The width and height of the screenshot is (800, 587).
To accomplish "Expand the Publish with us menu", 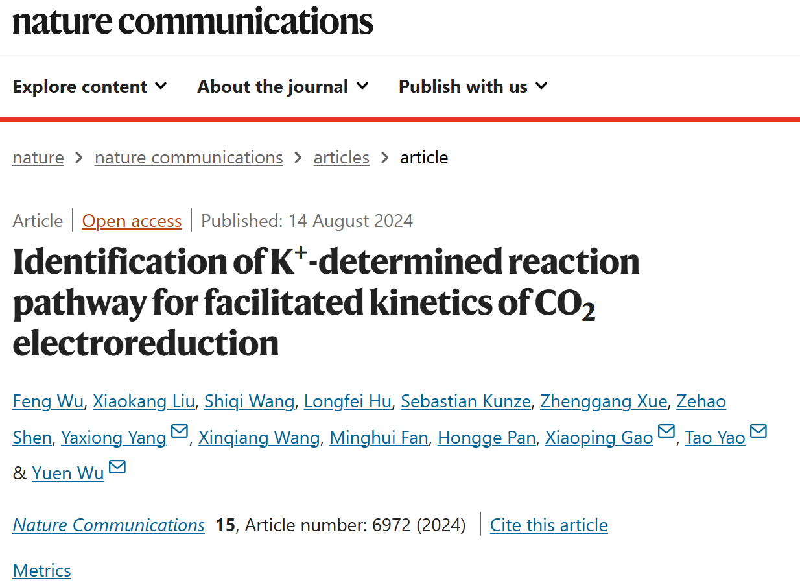I will (473, 86).
